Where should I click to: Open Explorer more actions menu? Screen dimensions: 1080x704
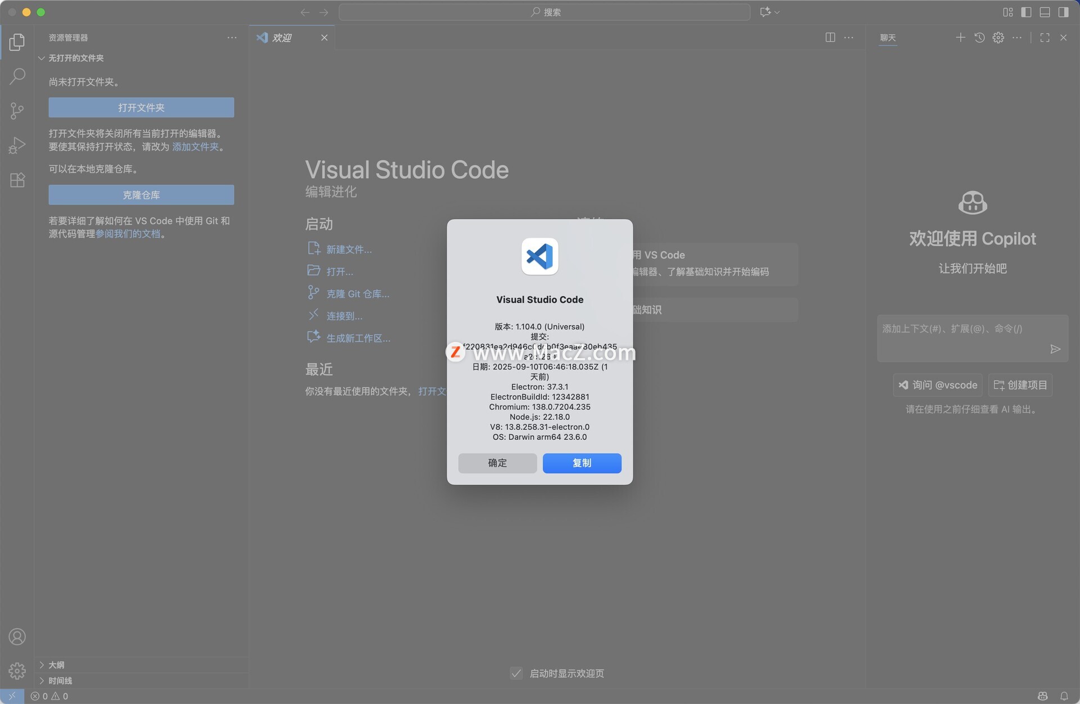point(232,38)
